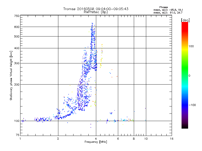Image resolution: width=202 pixels, height=151 pixels.
Task: Click the colorbar '100' tick label
Action: click(191, 46)
